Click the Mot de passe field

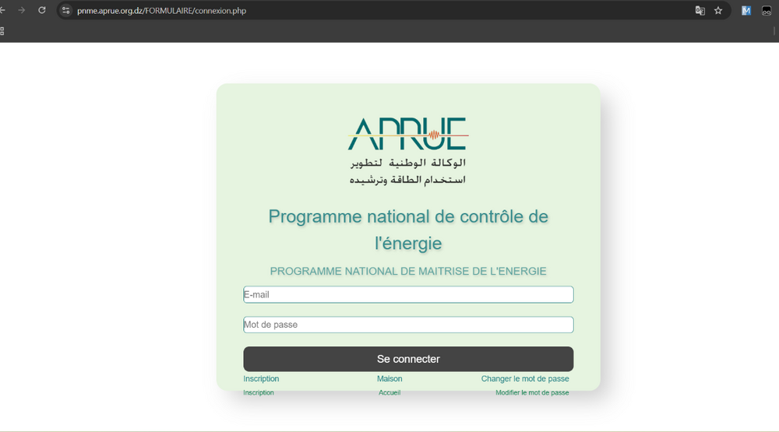[408, 325]
